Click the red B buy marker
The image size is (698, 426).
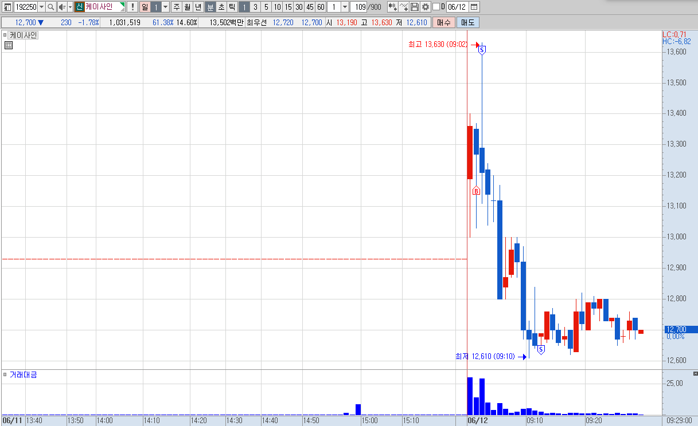point(476,191)
